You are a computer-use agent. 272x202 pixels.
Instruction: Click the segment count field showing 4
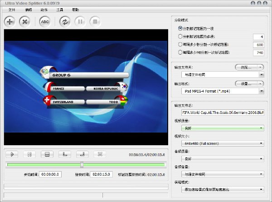click(x=258, y=37)
